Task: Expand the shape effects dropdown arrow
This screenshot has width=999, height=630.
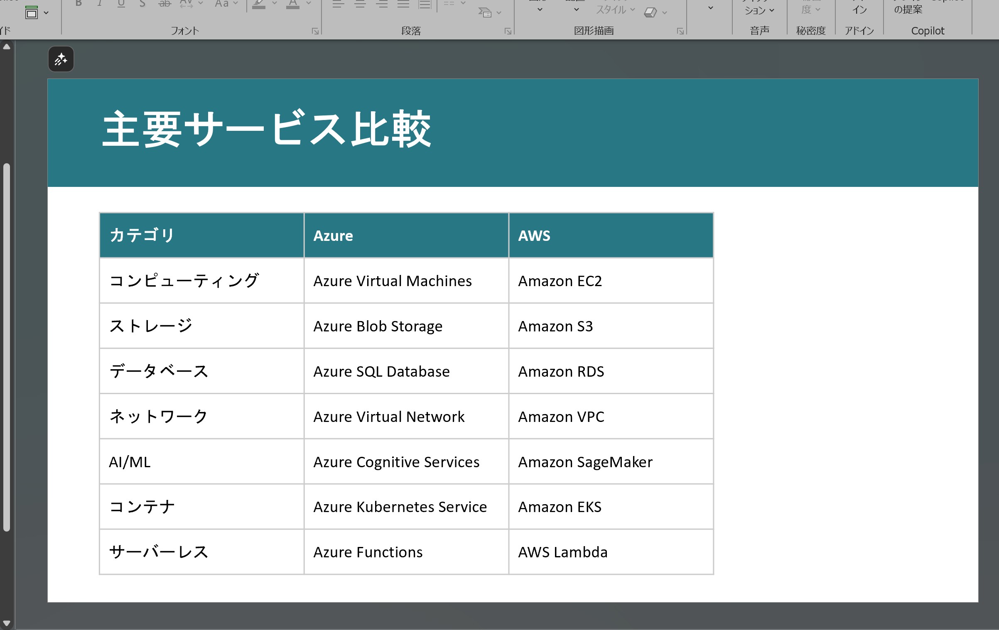Action: pyautogui.click(x=665, y=13)
